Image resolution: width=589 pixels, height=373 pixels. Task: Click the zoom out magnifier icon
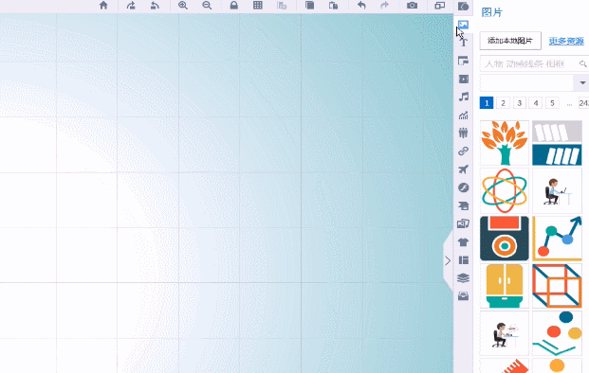207,6
